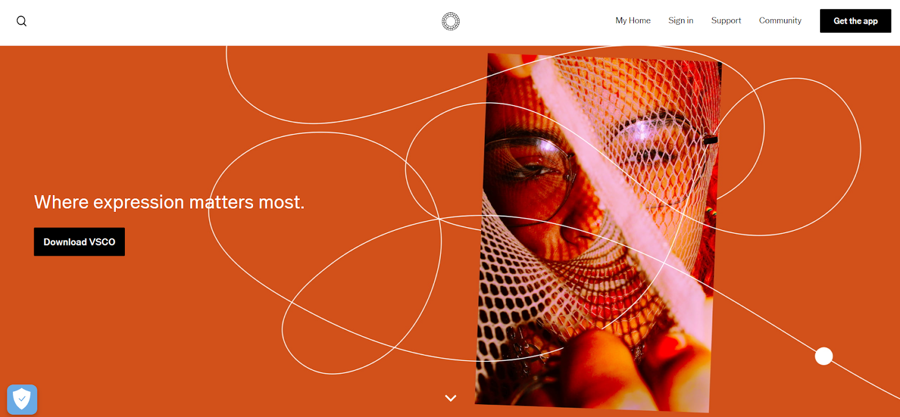Select the word 'Where' in the headline
Screen dimensions: 900x417
pyautogui.click(x=61, y=202)
